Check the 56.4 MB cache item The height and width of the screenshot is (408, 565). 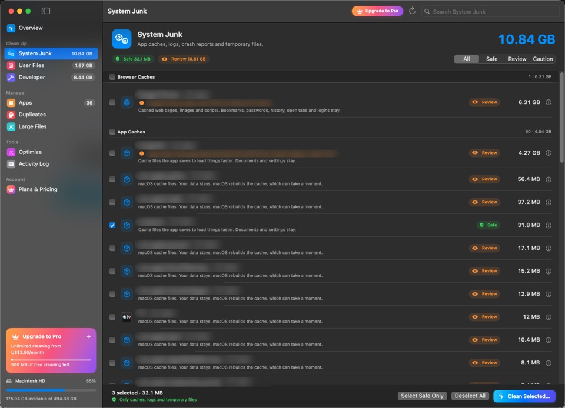112,179
